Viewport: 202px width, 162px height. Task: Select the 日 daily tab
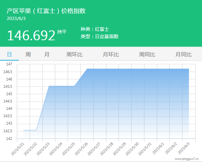coord(9,54)
